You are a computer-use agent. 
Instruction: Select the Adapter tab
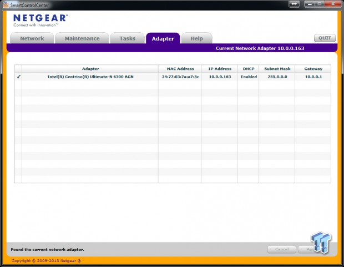(x=163, y=38)
